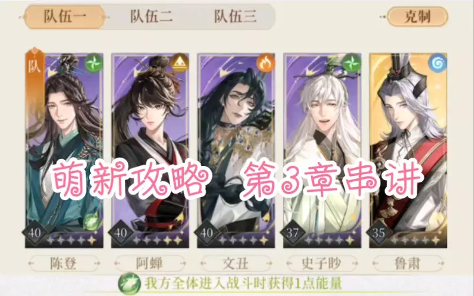
Task: Click the green team-buff icon at the bottom
Action: click(x=130, y=284)
